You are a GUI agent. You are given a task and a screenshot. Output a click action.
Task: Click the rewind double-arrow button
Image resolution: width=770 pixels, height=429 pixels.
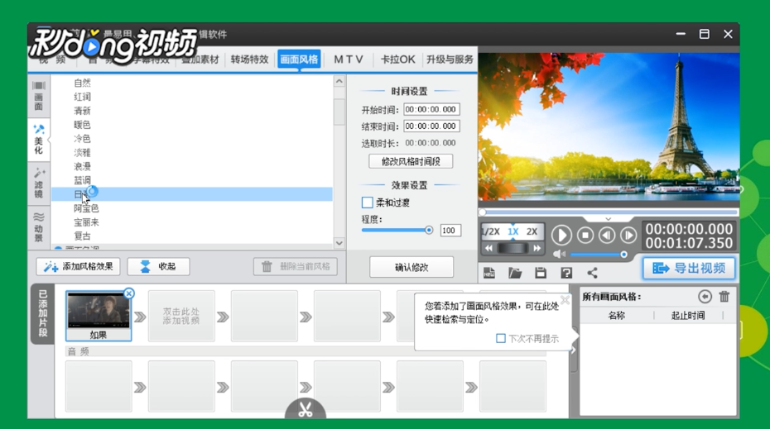[488, 248]
